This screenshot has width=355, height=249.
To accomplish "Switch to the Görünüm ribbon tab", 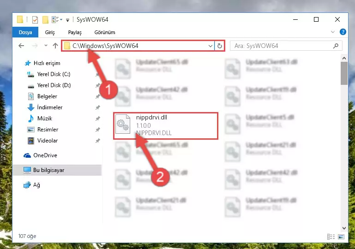I will [x=105, y=32].
